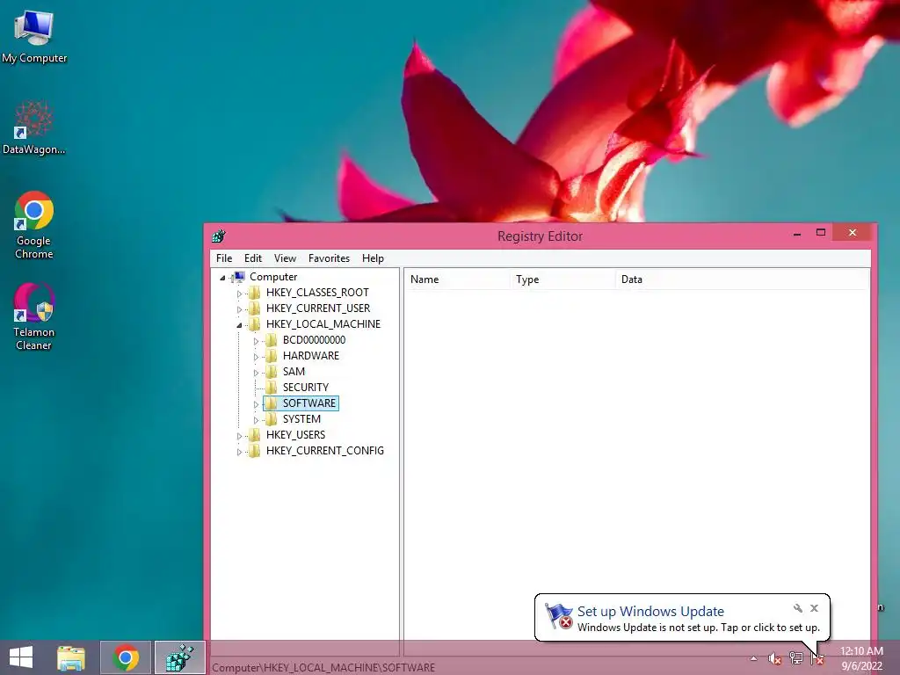Select the HKEY_CURRENT_CONFIG label

point(325,451)
